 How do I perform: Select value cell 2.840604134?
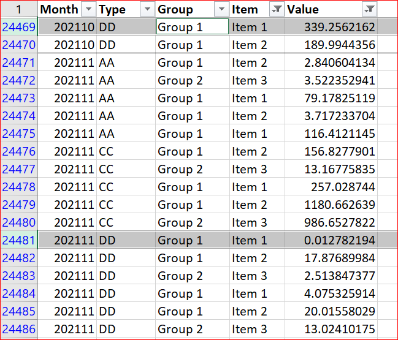pyautogui.click(x=331, y=62)
